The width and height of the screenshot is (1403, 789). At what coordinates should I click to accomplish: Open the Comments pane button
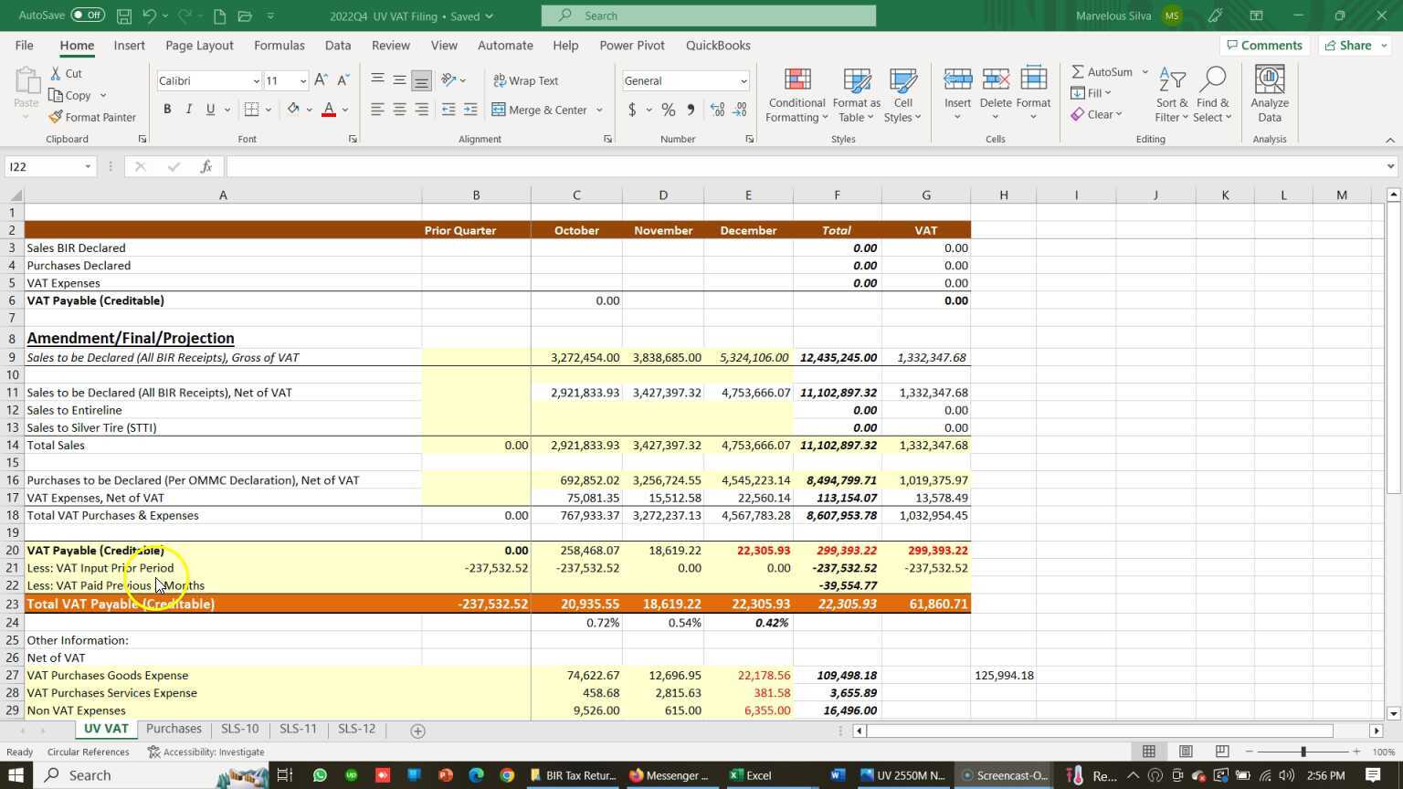tap(1264, 45)
